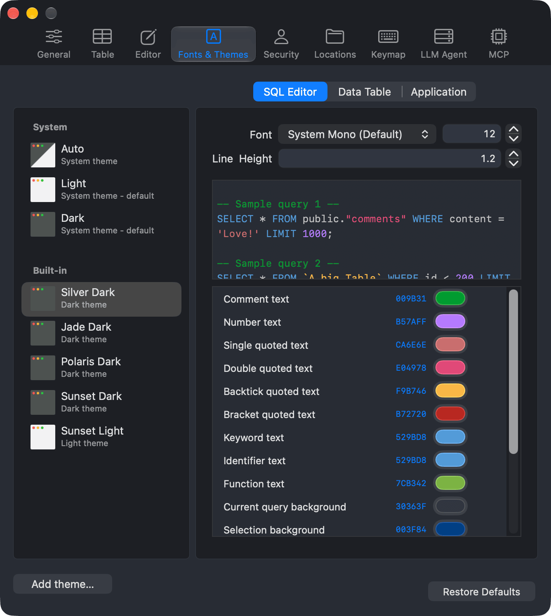Click the color list scrollbar
551x616 pixels.
(513, 371)
